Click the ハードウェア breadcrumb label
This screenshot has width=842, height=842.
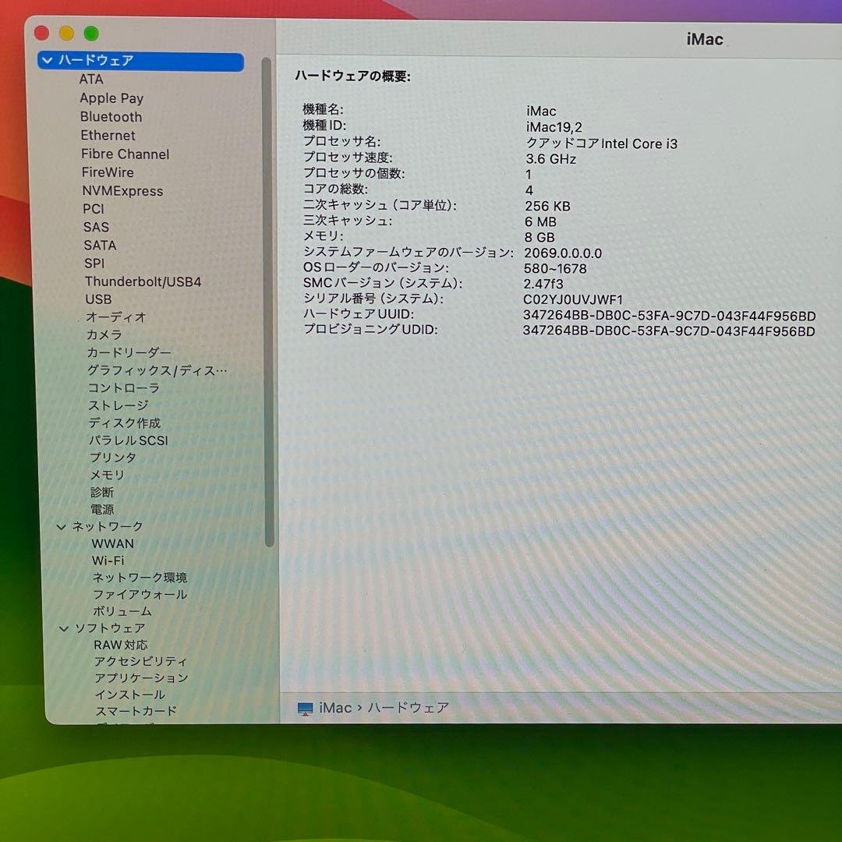point(409,708)
